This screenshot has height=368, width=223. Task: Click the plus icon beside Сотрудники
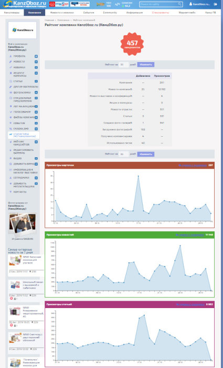point(36,178)
